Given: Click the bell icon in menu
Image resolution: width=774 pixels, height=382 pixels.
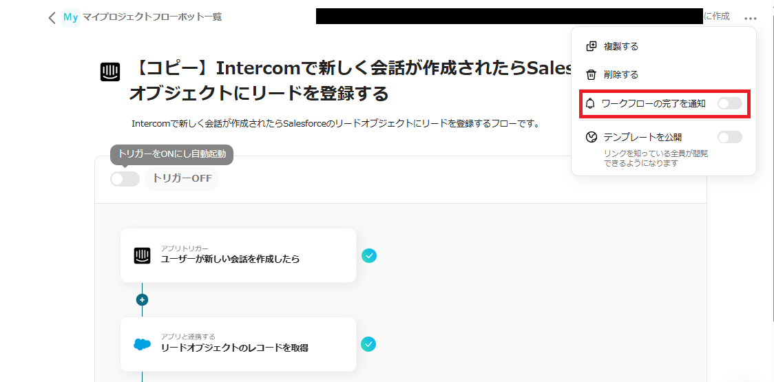Looking at the screenshot, I should coord(590,104).
